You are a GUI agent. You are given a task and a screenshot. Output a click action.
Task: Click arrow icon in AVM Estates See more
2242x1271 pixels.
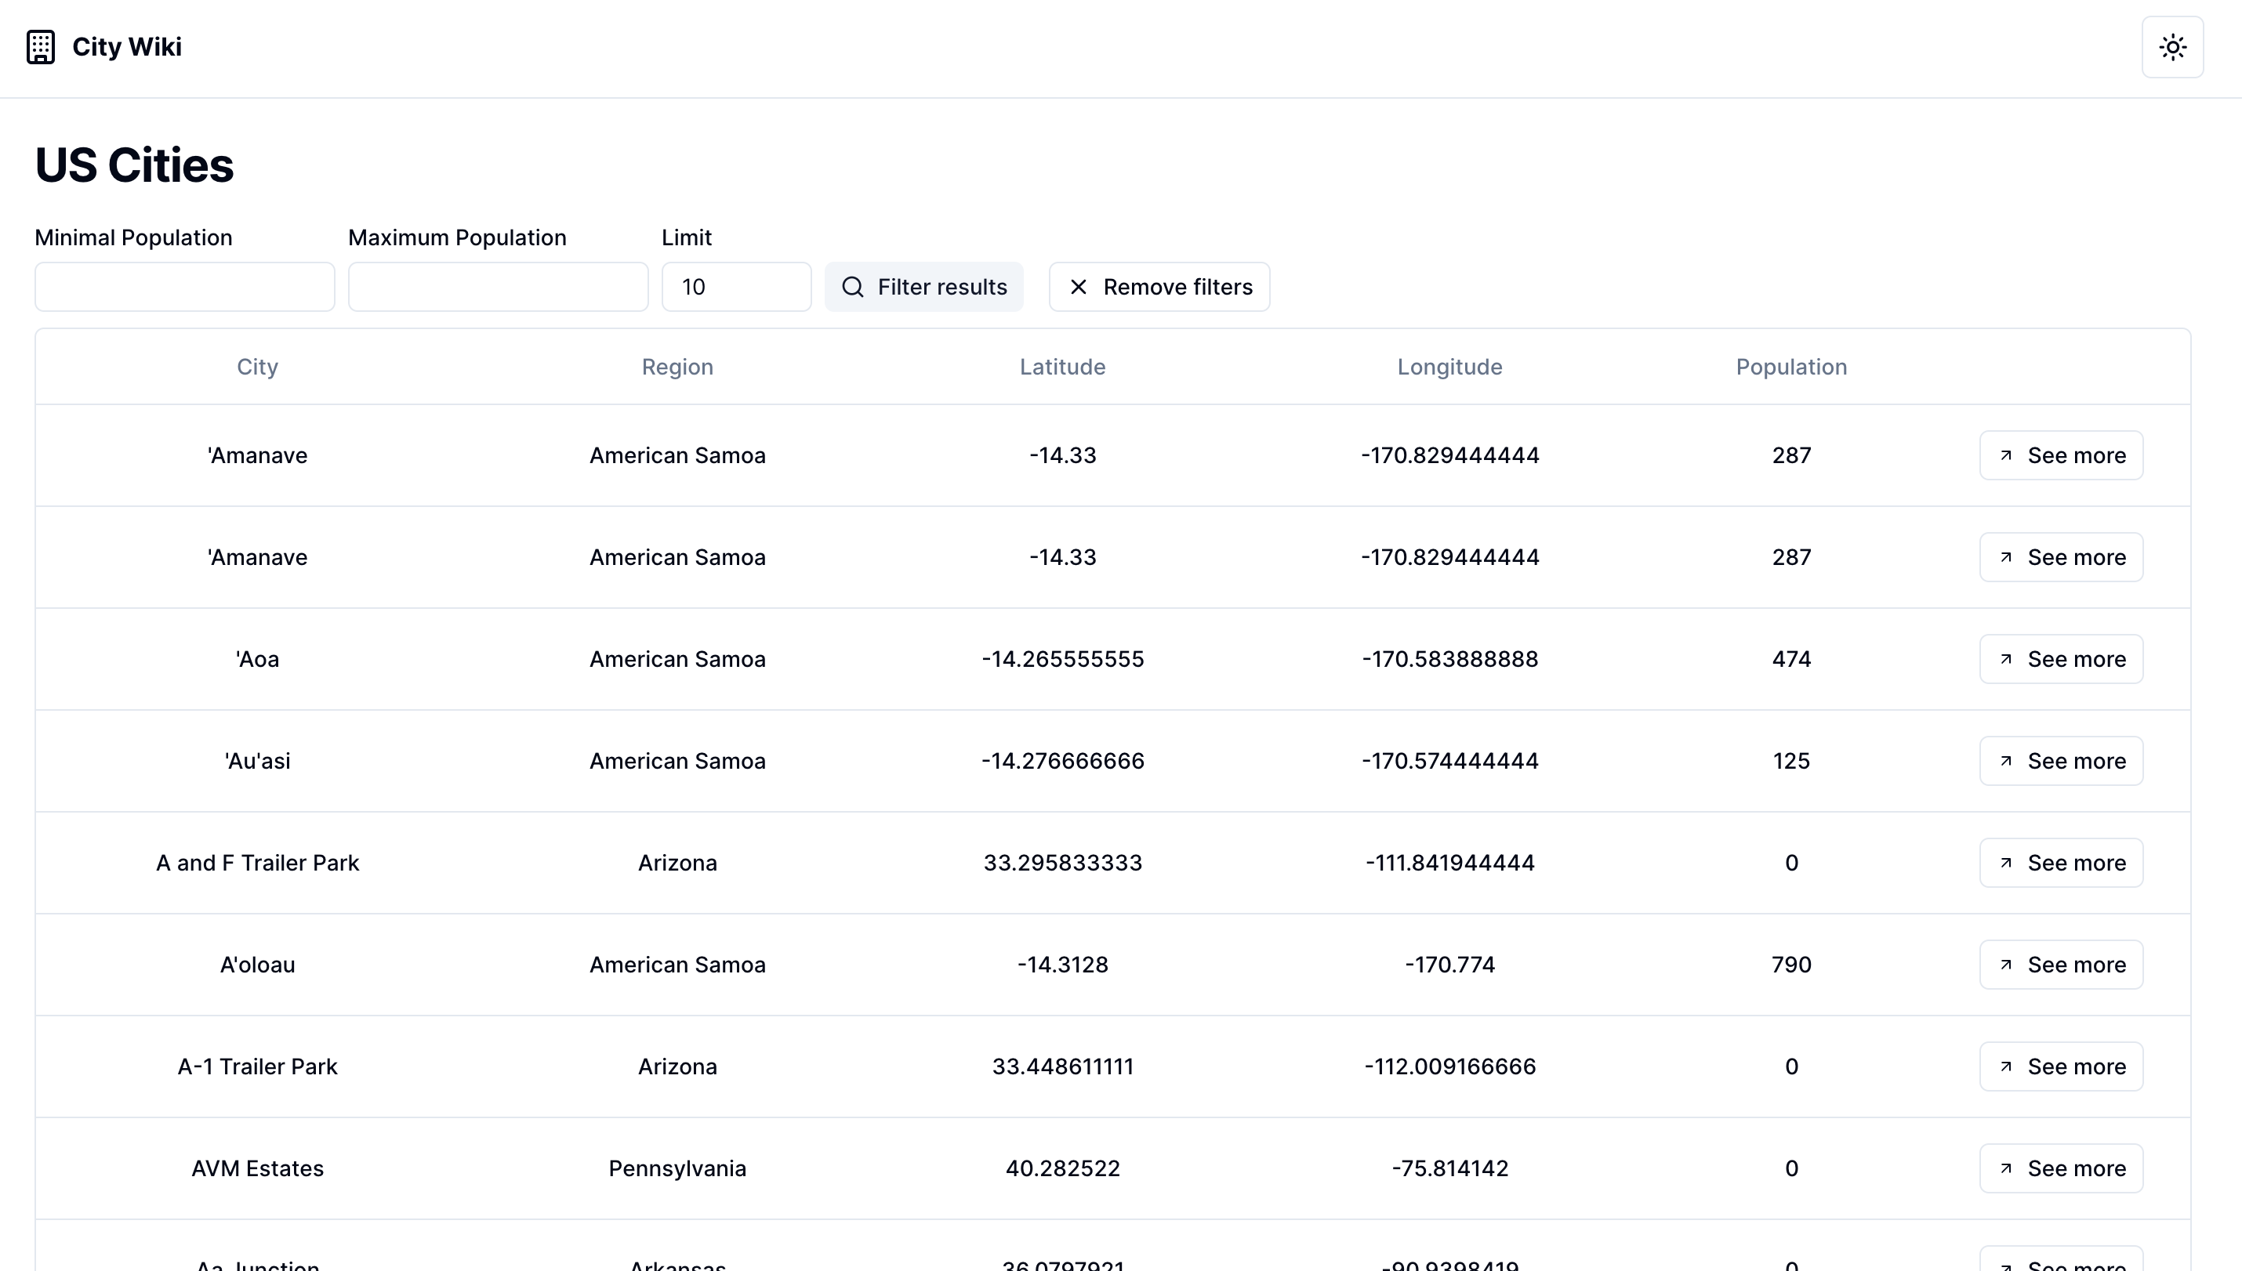(2006, 1168)
